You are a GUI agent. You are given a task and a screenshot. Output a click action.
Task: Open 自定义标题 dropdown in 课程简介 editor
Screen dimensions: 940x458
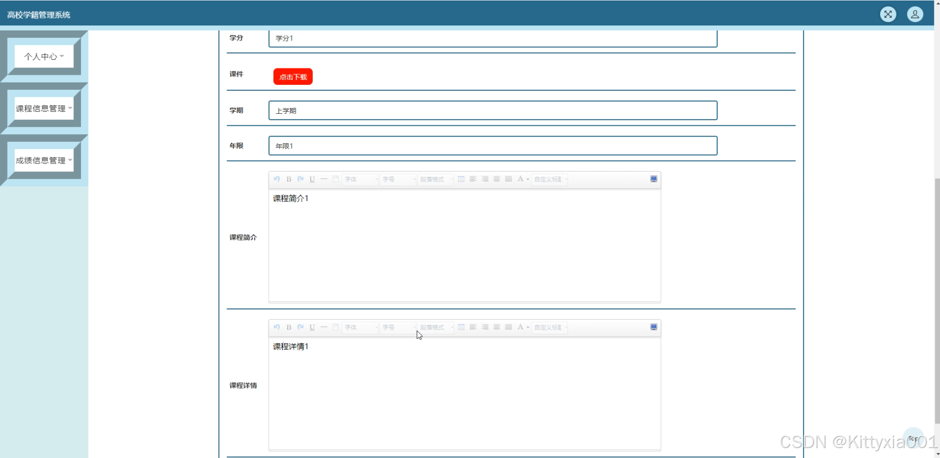tap(549, 179)
